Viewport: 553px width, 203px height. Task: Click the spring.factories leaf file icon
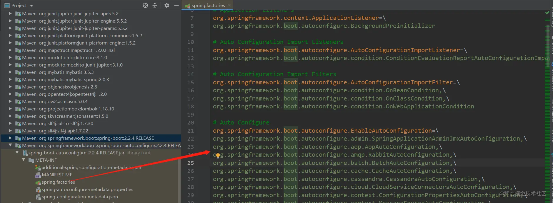point(38,182)
